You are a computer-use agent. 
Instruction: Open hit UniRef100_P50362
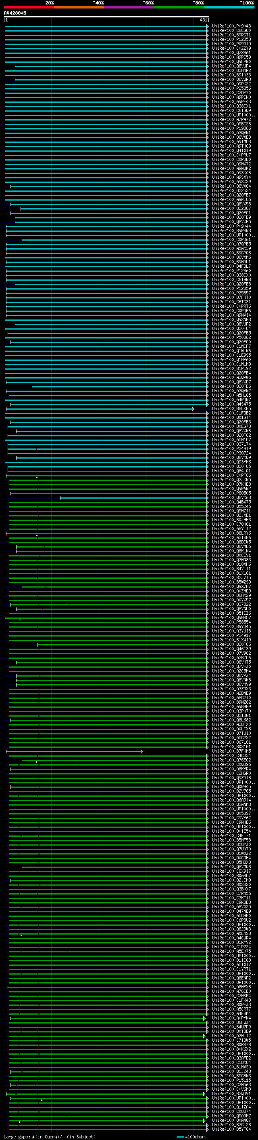(231, 337)
